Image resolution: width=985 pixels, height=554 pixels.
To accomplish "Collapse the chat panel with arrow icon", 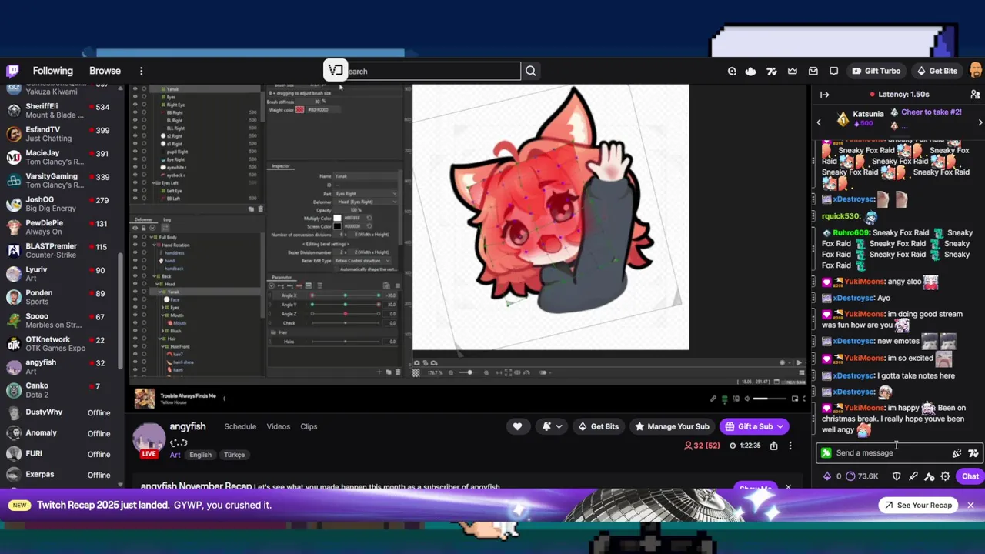I will (824, 95).
